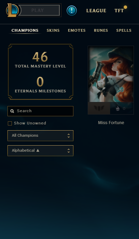Click the Alphabetical sort arrows icon
The height and width of the screenshot is (239, 139).
coord(69,151)
